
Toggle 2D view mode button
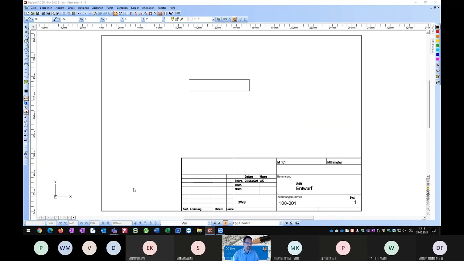pos(116,13)
